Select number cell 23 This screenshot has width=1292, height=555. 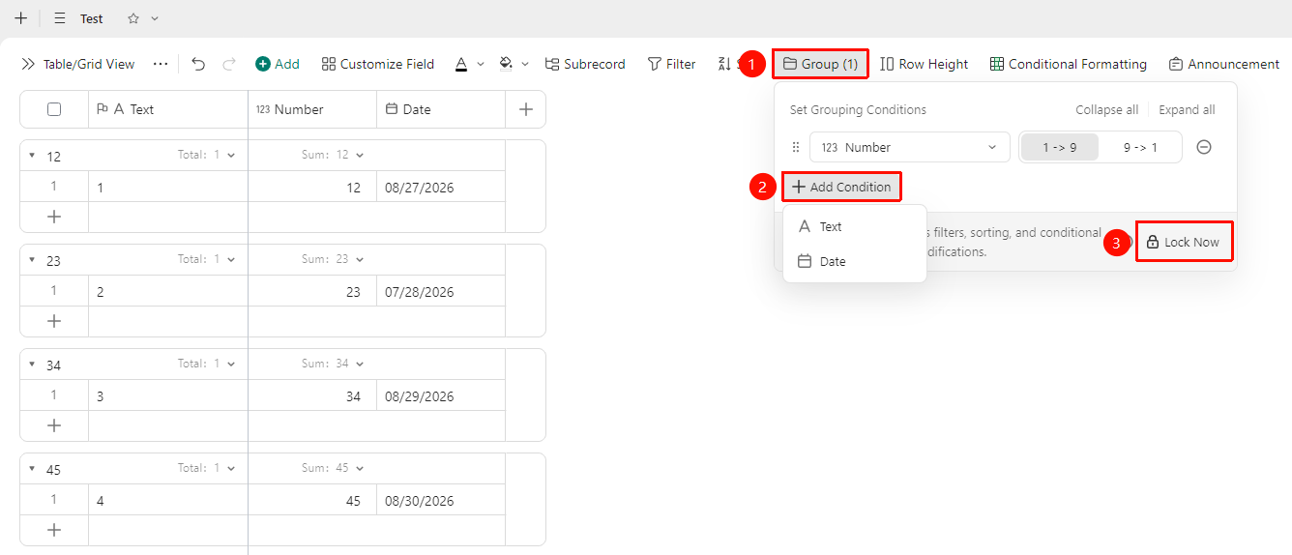click(x=312, y=292)
